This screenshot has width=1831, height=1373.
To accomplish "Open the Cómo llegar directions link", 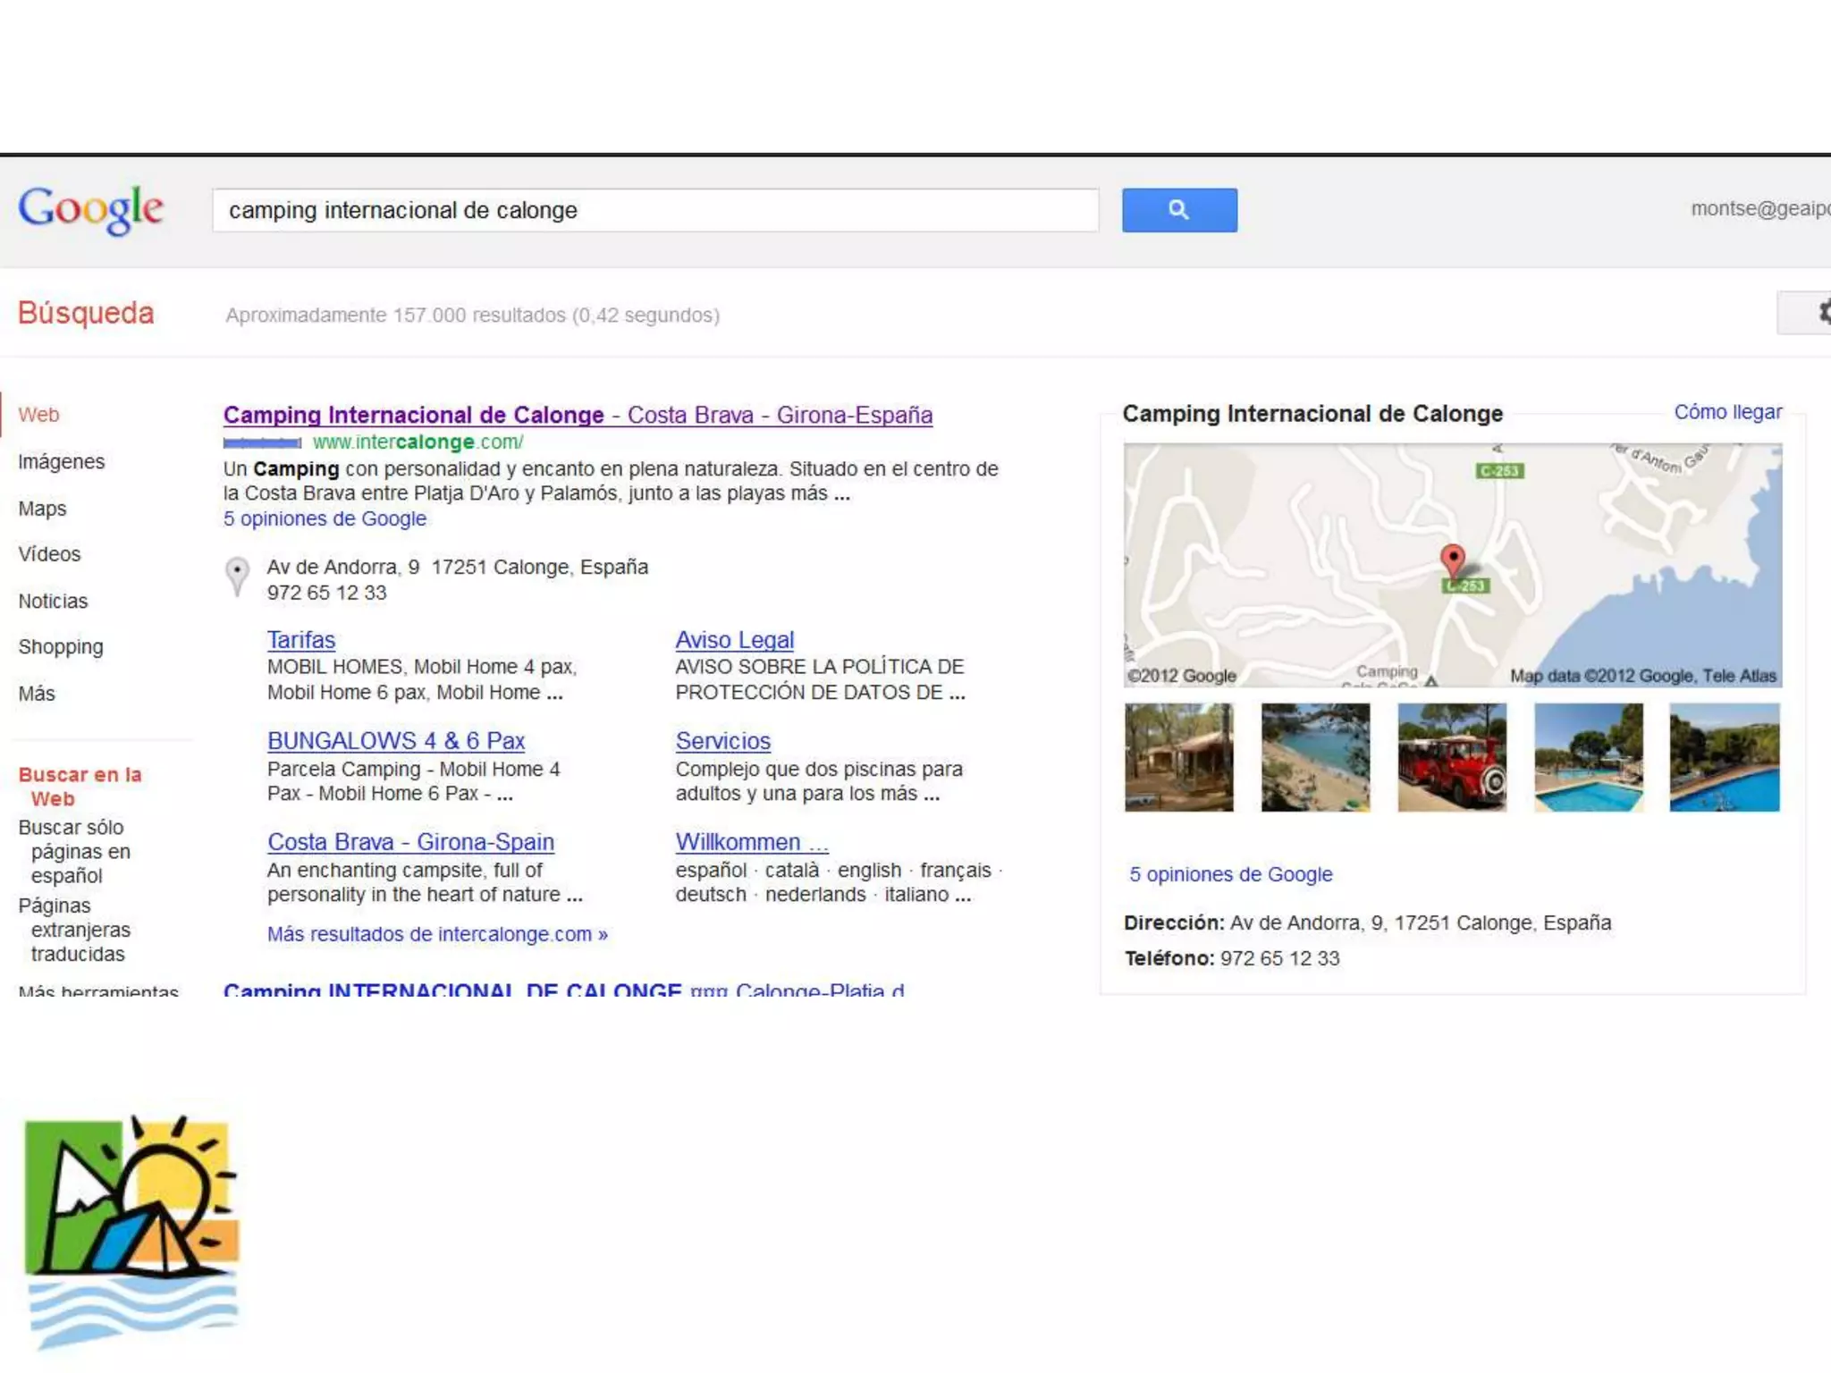I will coord(1726,412).
